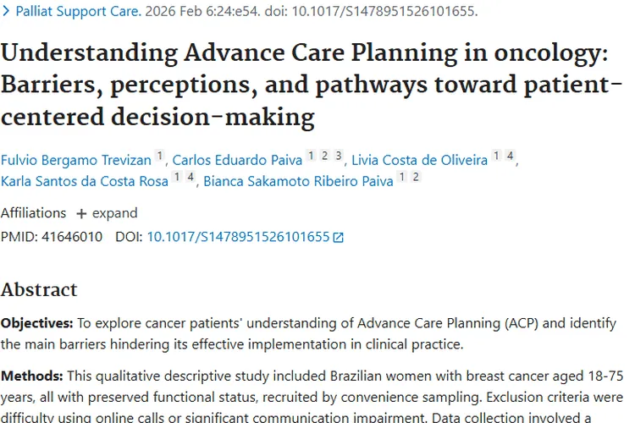Show affiliation 3 for Carlos Eduardo Paiva
The height and width of the screenshot is (423, 635).
point(338,157)
